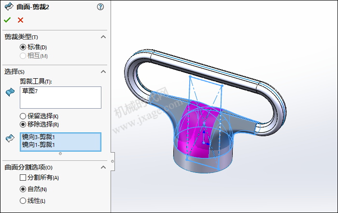Enable 分割所有 checkbox
Viewport: 338px width, 213px height.
(23, 177)
